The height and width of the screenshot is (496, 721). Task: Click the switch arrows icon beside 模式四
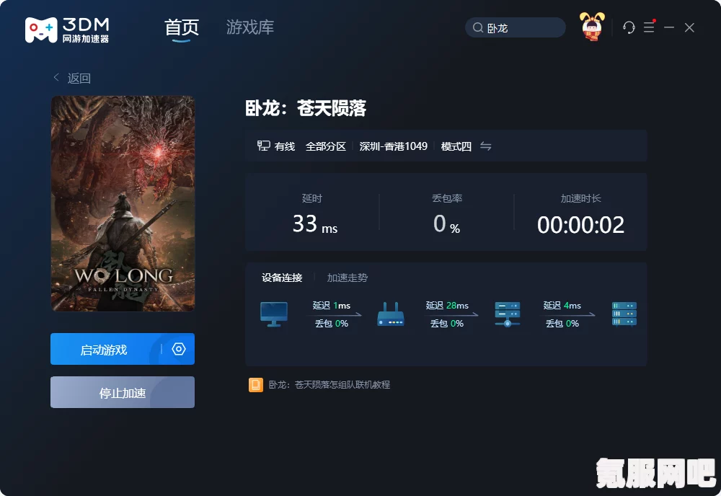point(485,146)
